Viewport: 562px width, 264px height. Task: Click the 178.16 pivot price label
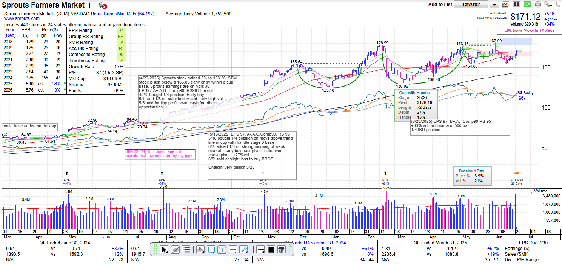[463, 44]
